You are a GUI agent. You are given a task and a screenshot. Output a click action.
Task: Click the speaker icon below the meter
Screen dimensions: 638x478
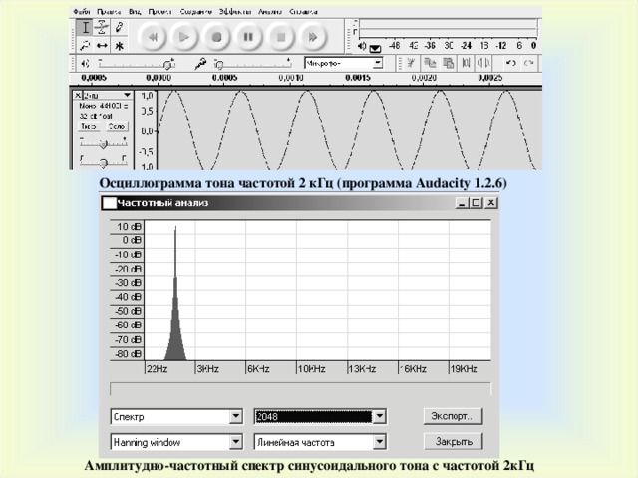pyautogui.click(x=362, y=46)
